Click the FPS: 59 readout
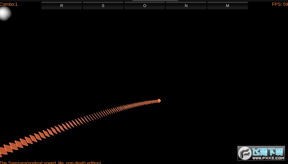This screenshot has width=288, height=164. tap(280, 4)
